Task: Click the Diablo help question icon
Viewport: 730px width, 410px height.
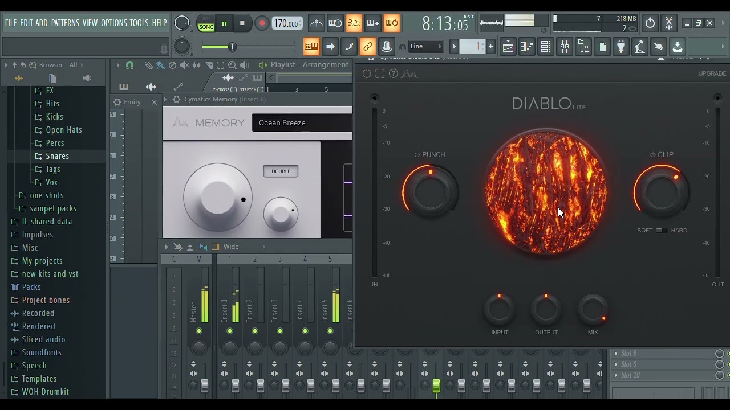Action: click(x=393, y=73)
